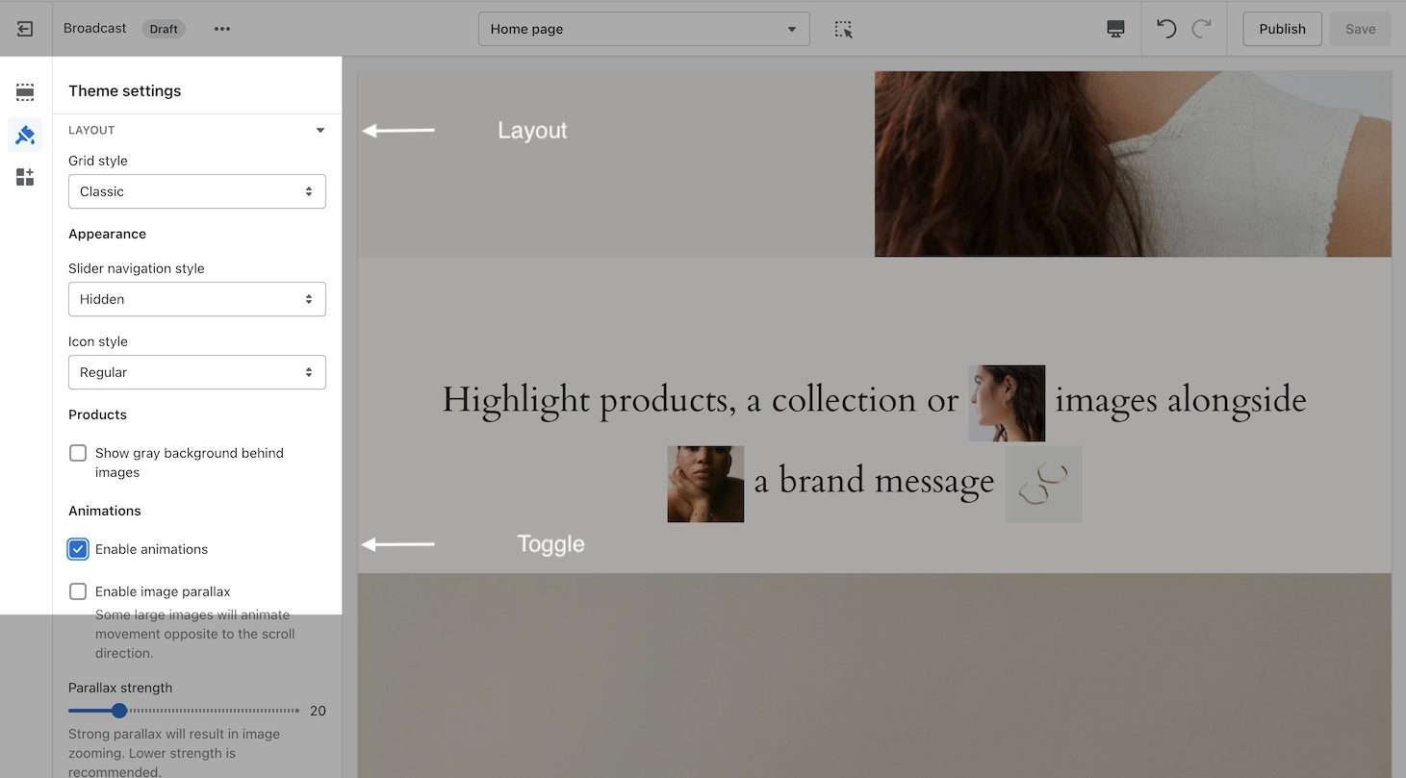Screen dimensions: 1406x778
Task: Open the Home page template selector
Action: 643,29
